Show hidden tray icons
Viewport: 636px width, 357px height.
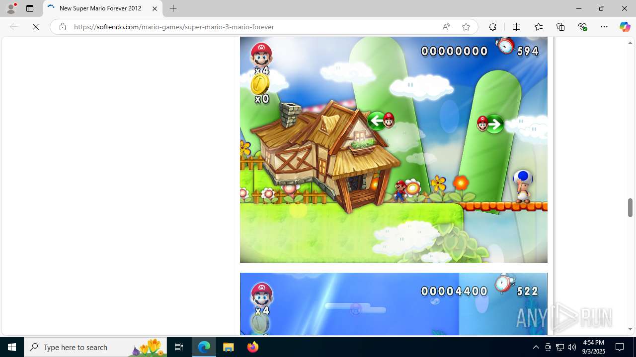[536, 347]
